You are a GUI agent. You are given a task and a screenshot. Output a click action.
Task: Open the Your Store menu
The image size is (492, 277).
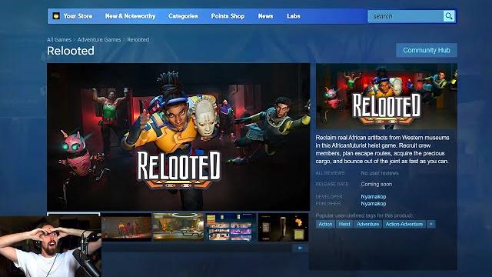pyautogui.click(x=78, y=16)
